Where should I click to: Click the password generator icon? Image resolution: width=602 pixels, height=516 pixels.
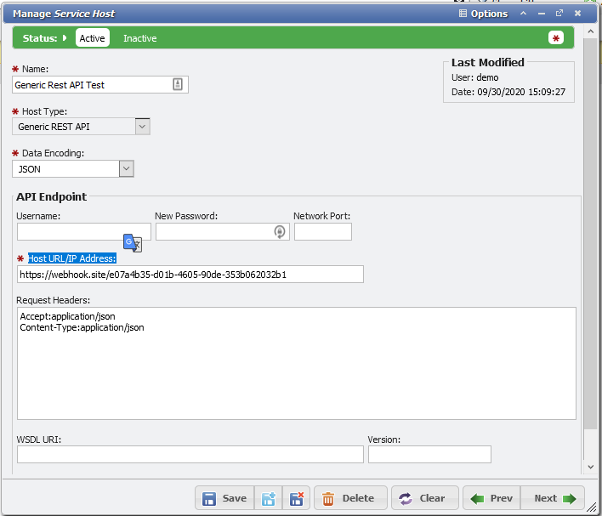pyautogui.click(x=279, y=232)
